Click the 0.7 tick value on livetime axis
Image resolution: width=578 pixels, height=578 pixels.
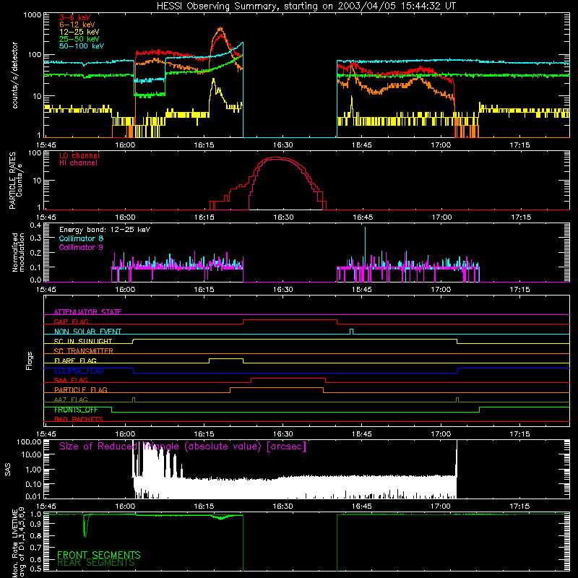point(35,547)
